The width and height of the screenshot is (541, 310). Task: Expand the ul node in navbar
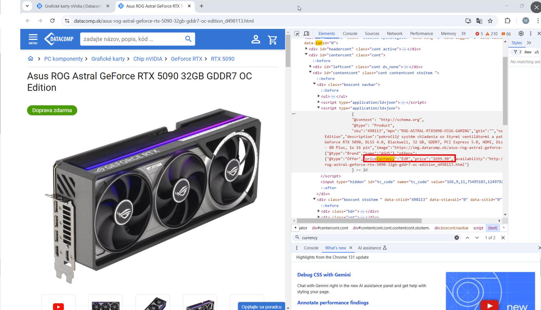319,96
